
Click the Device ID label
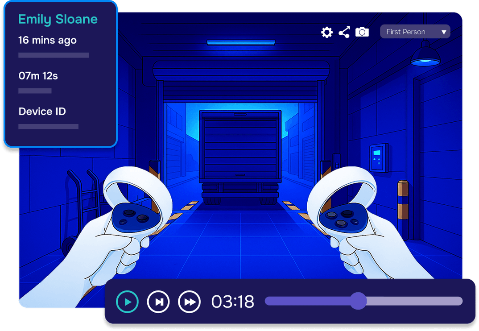[x=42, y=112]
